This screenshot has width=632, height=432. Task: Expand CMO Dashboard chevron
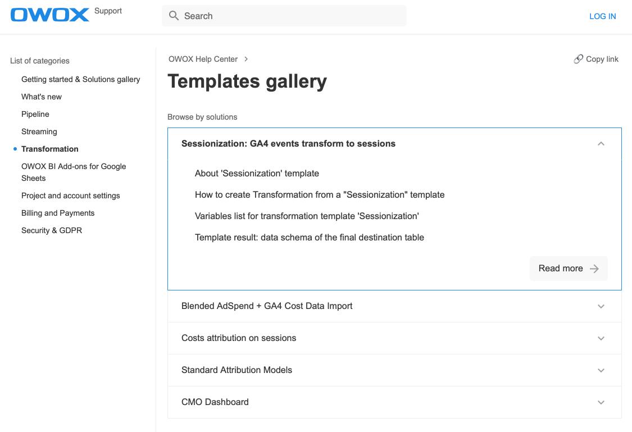tap(601, 403)
